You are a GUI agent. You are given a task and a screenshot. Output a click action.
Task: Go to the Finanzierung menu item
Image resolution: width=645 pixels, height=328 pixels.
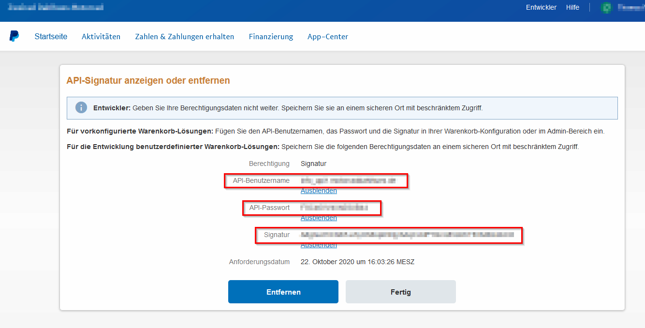point(271,36)
